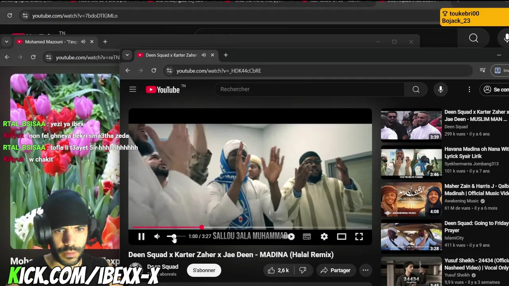
Task: Toggle subtitles in the video player
Action: pos(307,237)
